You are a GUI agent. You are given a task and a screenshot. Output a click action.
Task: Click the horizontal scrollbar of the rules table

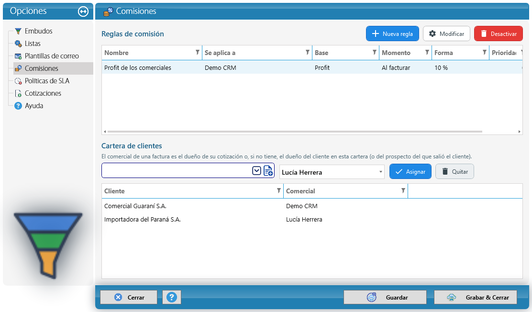pos(295,132)
